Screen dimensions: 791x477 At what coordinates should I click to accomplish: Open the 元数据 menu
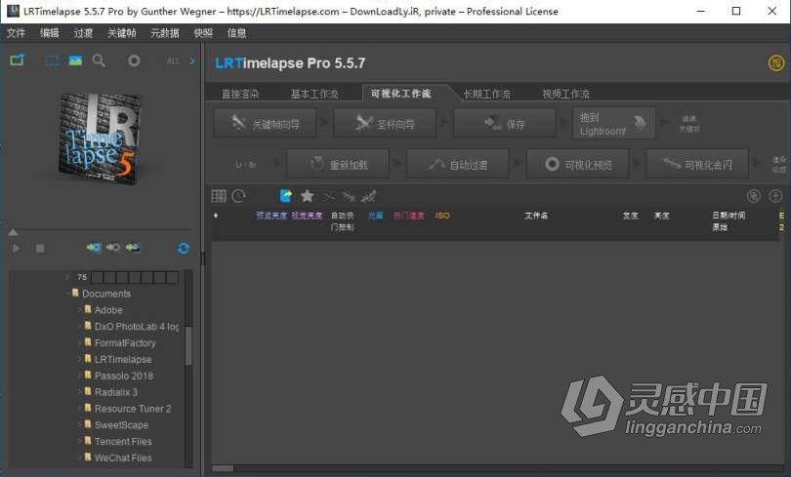164,33
